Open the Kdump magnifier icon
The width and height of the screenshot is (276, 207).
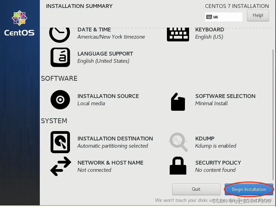click(x=178, y=142)
